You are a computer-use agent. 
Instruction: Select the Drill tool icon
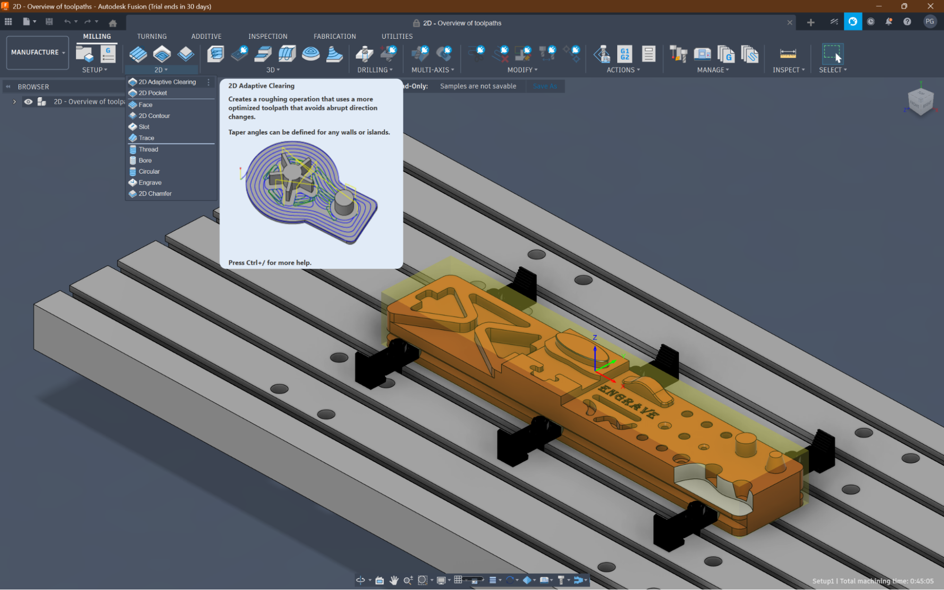(364, 54)
